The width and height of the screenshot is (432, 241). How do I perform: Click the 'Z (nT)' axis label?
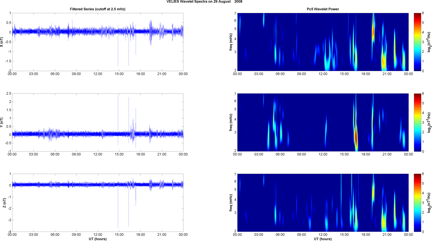coord(4,203)
